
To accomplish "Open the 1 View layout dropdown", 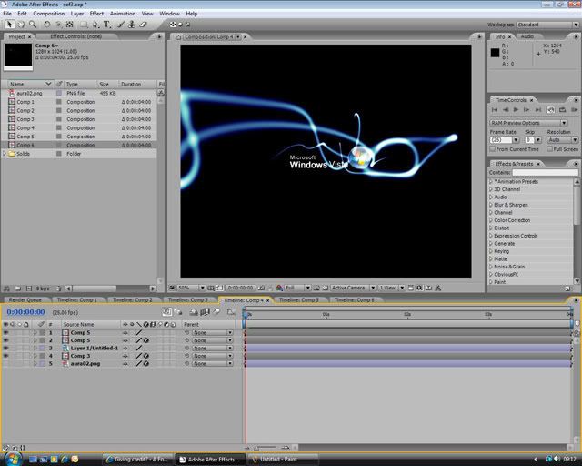I will tap(392, 288).
